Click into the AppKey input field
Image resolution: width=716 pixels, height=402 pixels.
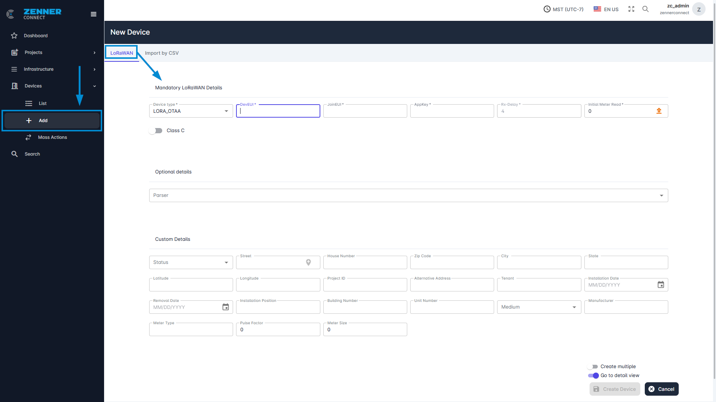(452, 111)
